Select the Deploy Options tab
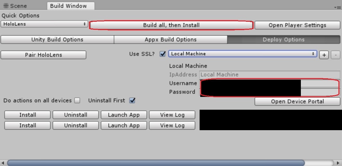Image resolution: width=342 pixels, height=166 pixels. (x=283, y=39)
